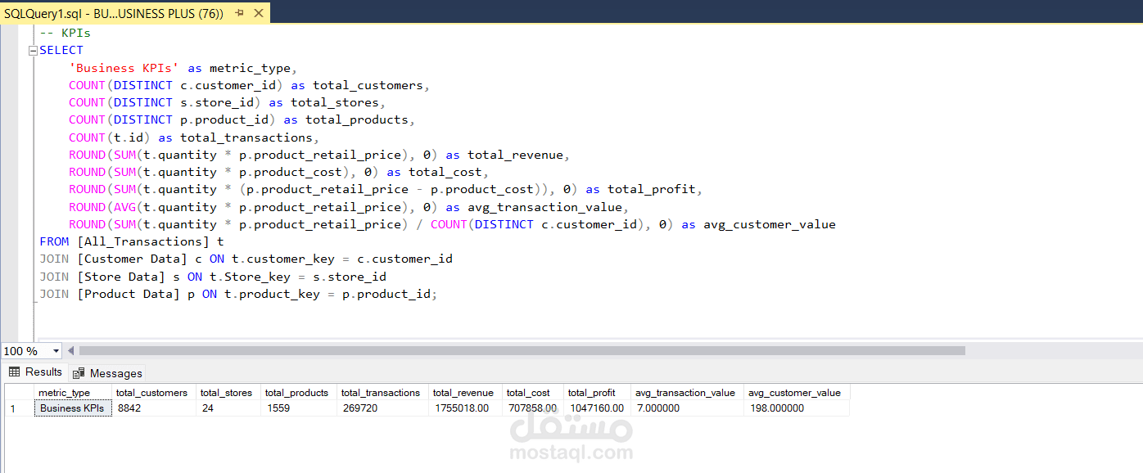Click the results grid select-all corner cell

point(19,393)
